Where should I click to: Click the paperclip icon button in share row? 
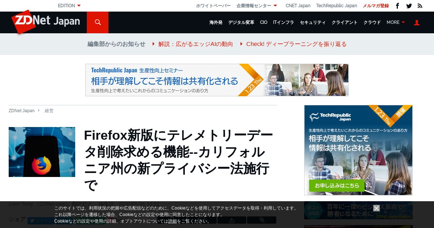pos(262,220)
